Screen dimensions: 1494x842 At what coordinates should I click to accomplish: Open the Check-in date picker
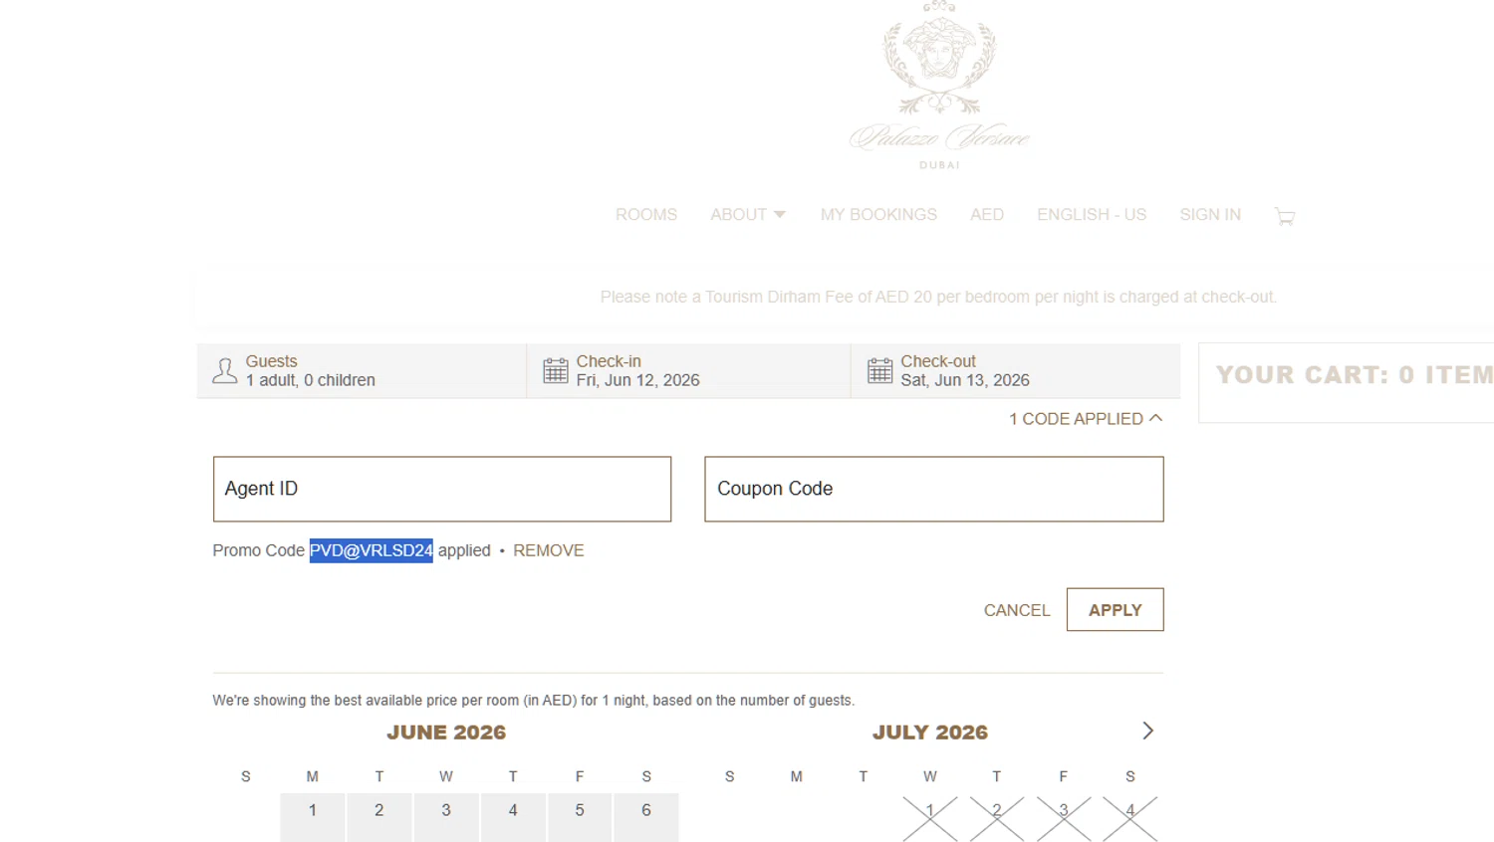click(688, 371)
